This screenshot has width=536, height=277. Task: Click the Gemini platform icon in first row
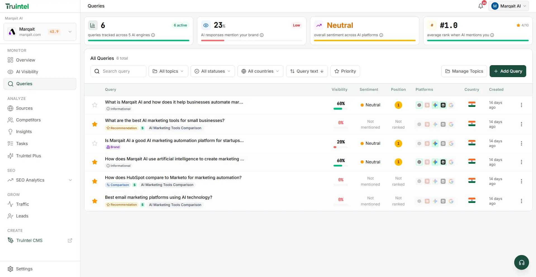[435, 105]
